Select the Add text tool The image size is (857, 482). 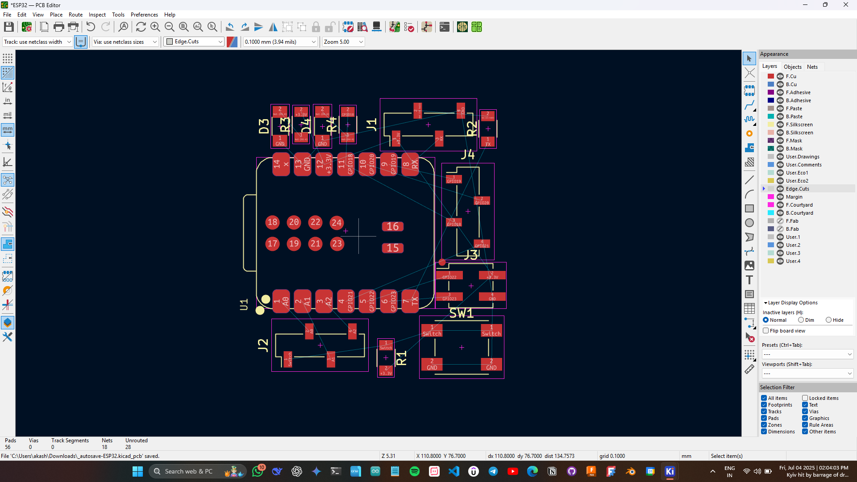click(749, 280)
